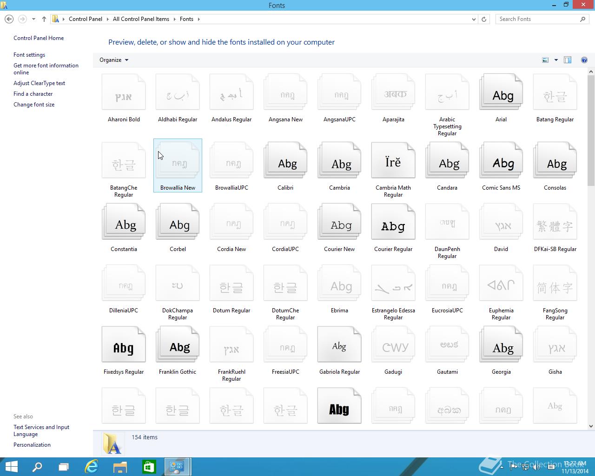This screenshot has height=476, width=595.
Task: Go up one level with Up arrow
Action: coord(44,19)
